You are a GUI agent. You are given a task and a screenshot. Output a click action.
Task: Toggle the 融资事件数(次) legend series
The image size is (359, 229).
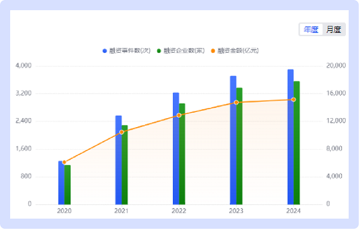click(x=127, y=51)
